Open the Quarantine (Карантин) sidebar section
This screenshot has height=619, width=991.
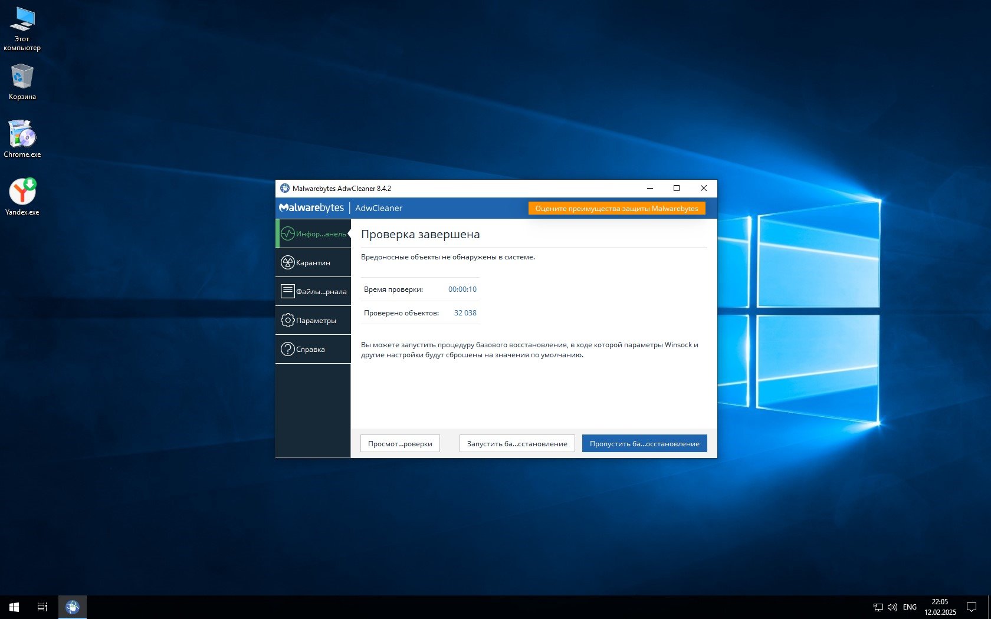pos(313,263)
